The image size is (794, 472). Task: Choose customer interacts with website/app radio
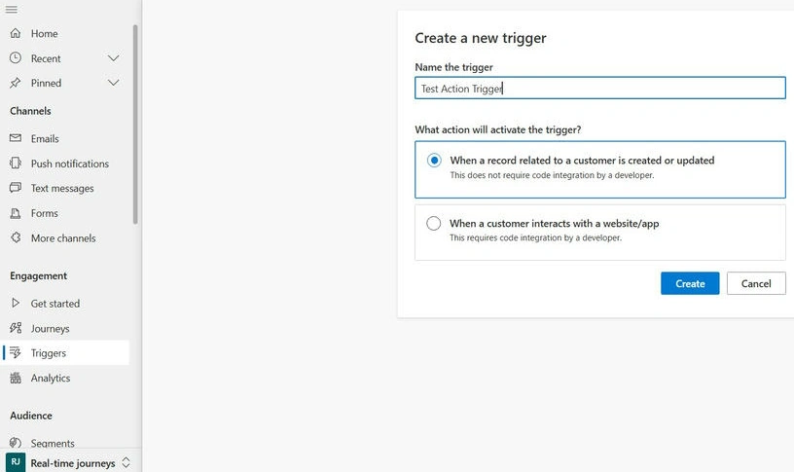click(x=433, y=223)
